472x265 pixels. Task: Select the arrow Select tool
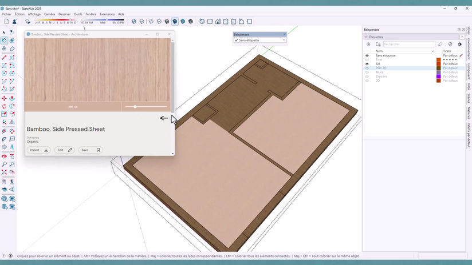[4, 33]
